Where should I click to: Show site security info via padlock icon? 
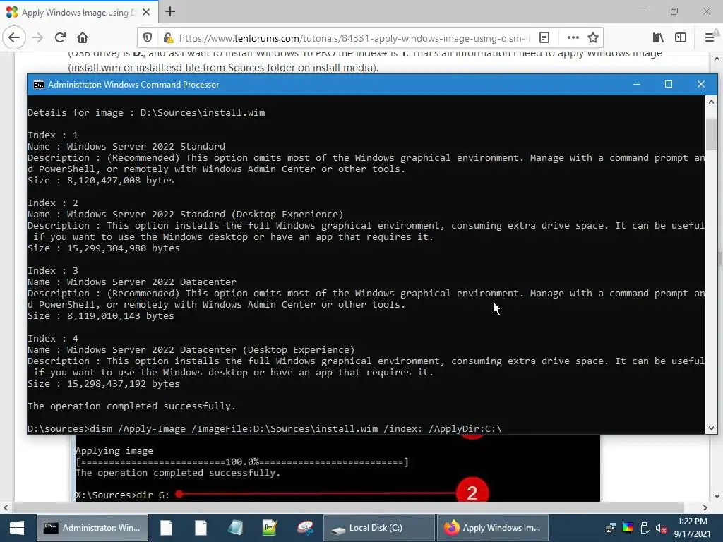pos(168,38)
